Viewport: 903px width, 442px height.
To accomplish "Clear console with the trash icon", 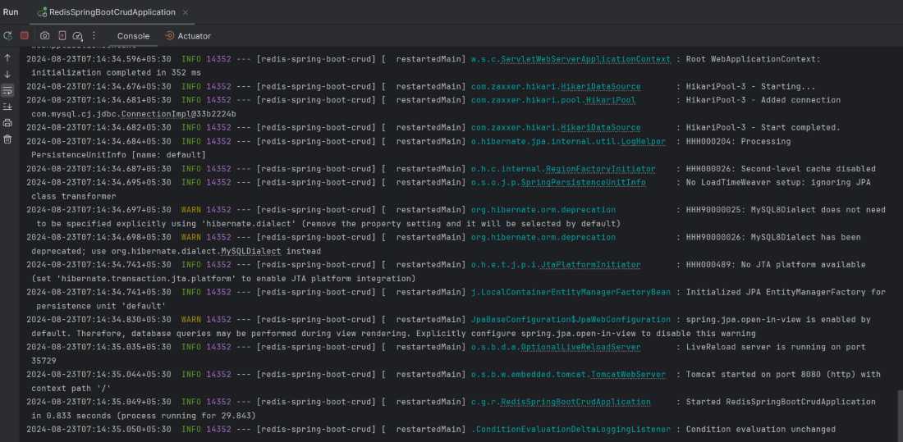I will click(7, 139).
